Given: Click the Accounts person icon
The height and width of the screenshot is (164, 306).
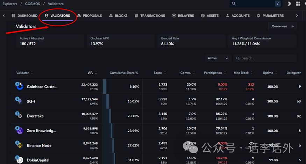Looking at the screenshot, I should point(228,16).
